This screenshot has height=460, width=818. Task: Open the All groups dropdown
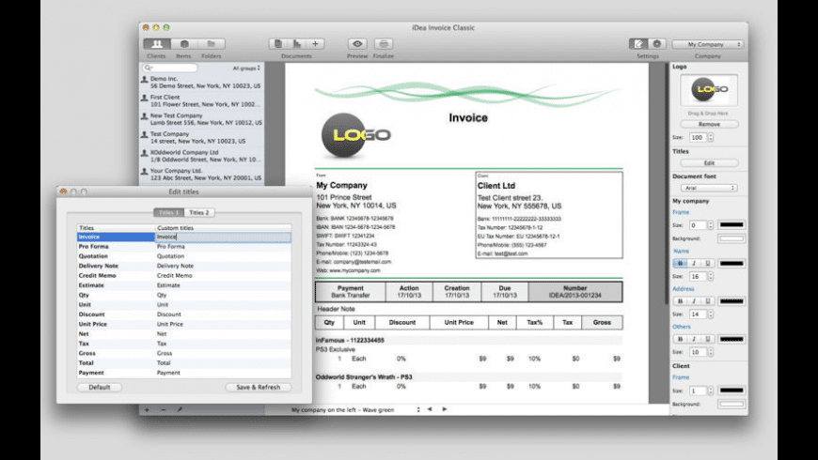(x=246, y=69)
